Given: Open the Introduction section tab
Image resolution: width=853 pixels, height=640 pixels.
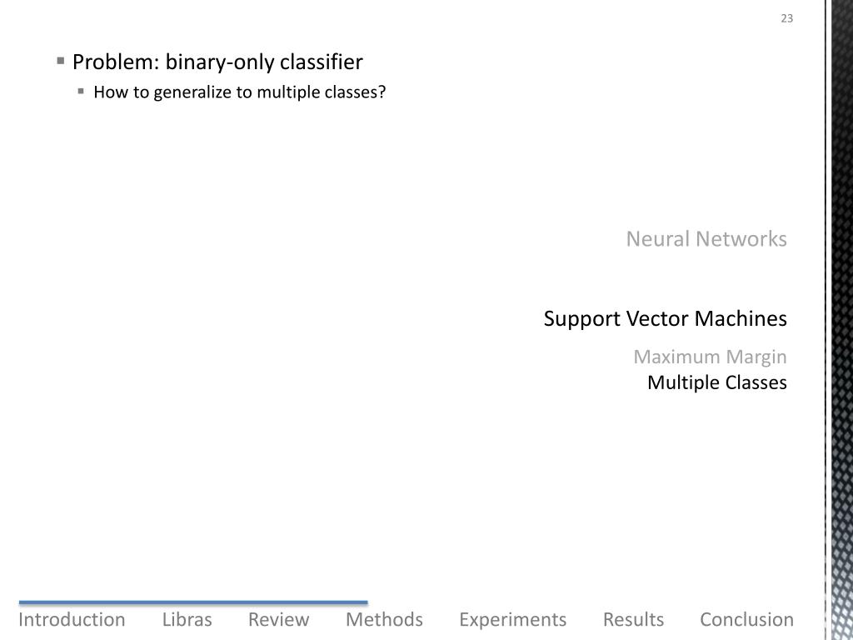Looking at the screenshot, I should pos(72,620).
